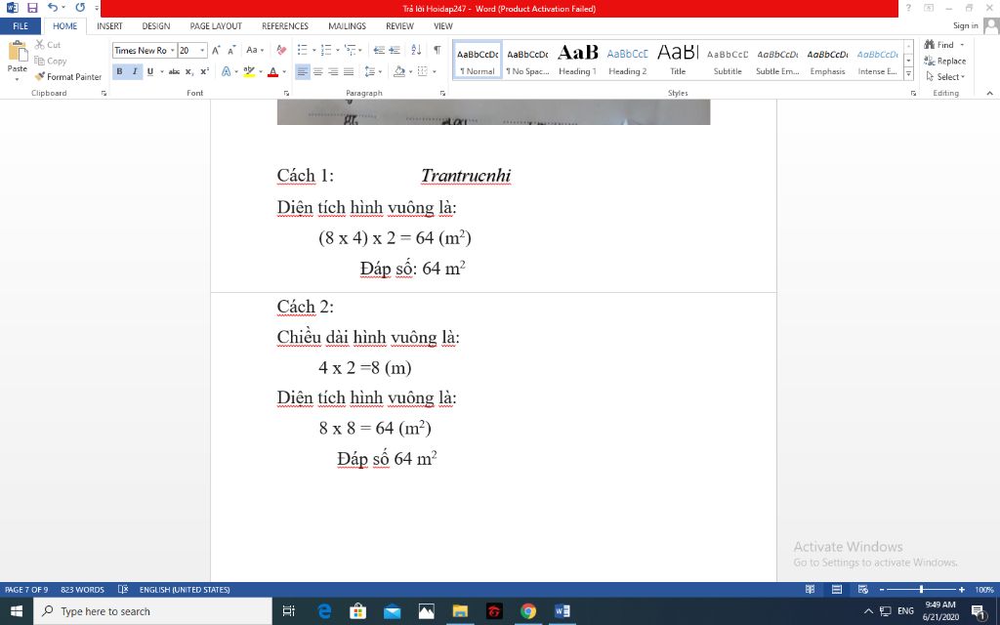Screen dimensions: 1000x625
Task: Clear all formatting
Action: 281,50
